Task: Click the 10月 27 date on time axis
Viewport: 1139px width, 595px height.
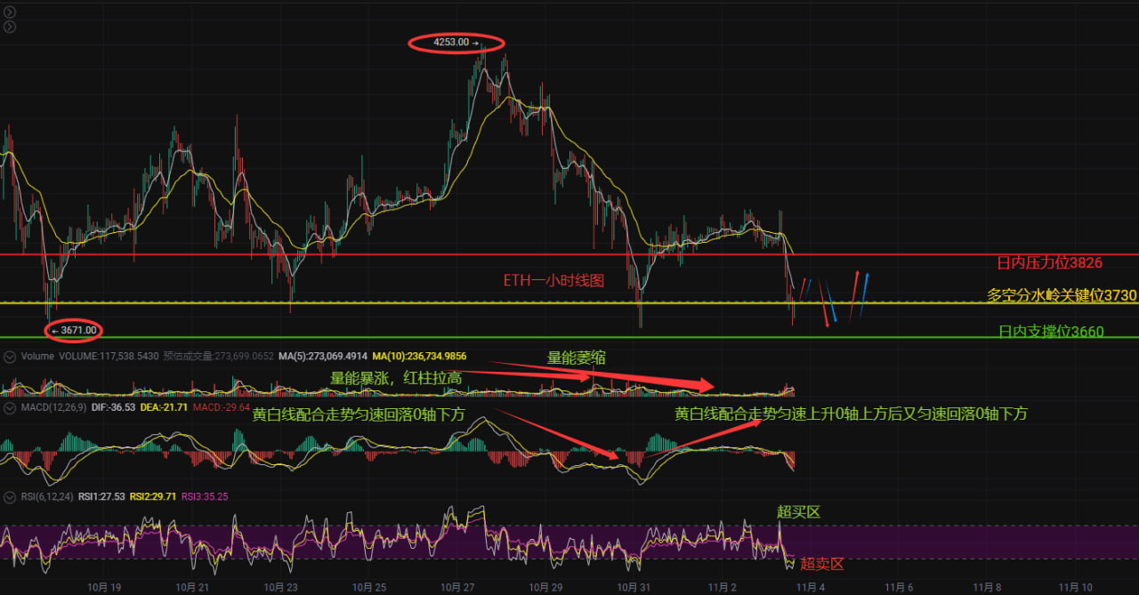Action: click(456, 587)
